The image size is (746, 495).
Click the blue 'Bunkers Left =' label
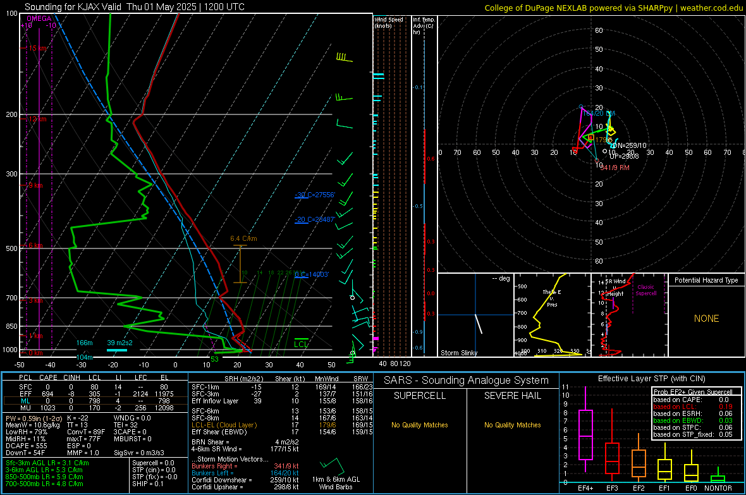click(212, 473)
